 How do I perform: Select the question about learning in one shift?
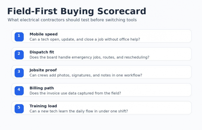click(x=79, y=111)
